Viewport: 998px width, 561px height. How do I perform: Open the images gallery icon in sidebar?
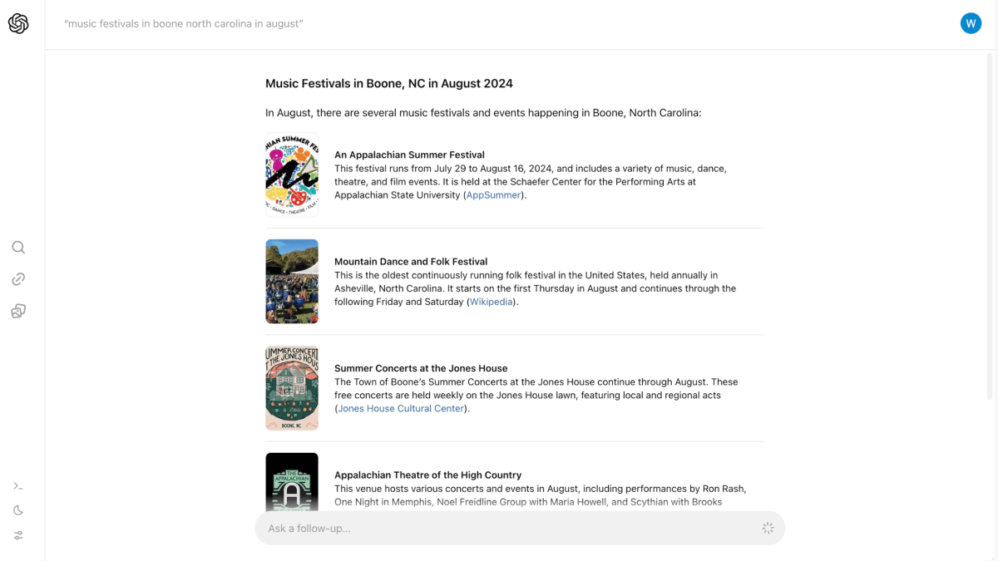coord(18,311)
